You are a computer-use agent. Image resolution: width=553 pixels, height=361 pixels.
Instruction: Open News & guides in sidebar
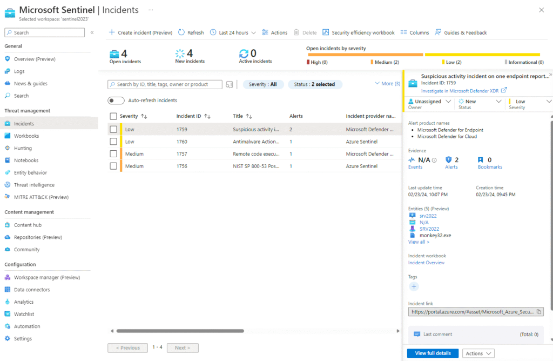point(31,84)
